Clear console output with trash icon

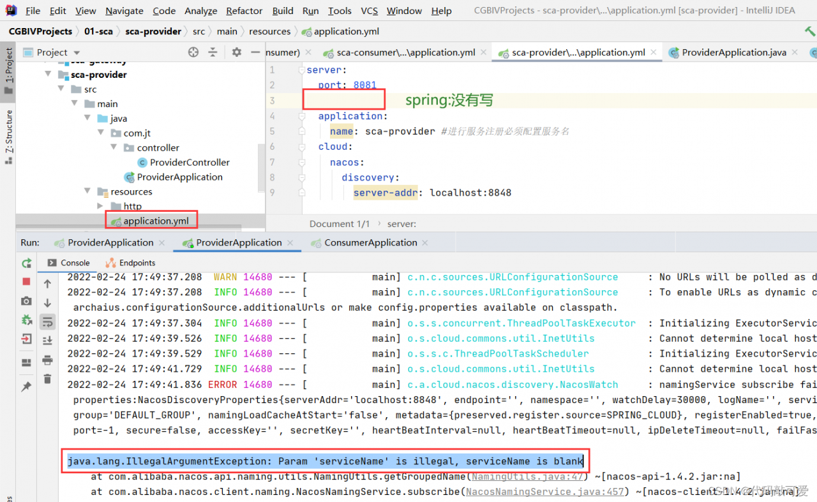click(47, 379)
